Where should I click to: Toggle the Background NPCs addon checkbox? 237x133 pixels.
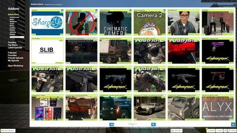(x=96, y=38)
